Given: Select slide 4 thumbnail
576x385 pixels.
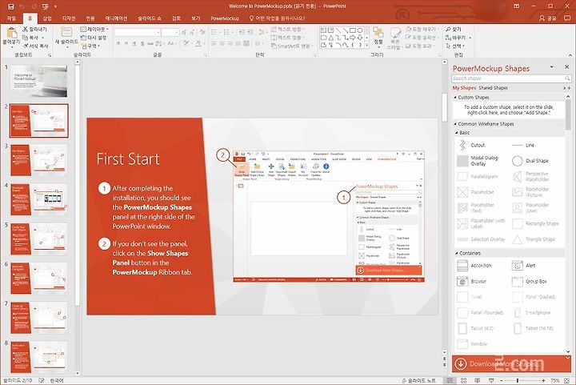Looking at the screenshot, I should tap(38, 199).
